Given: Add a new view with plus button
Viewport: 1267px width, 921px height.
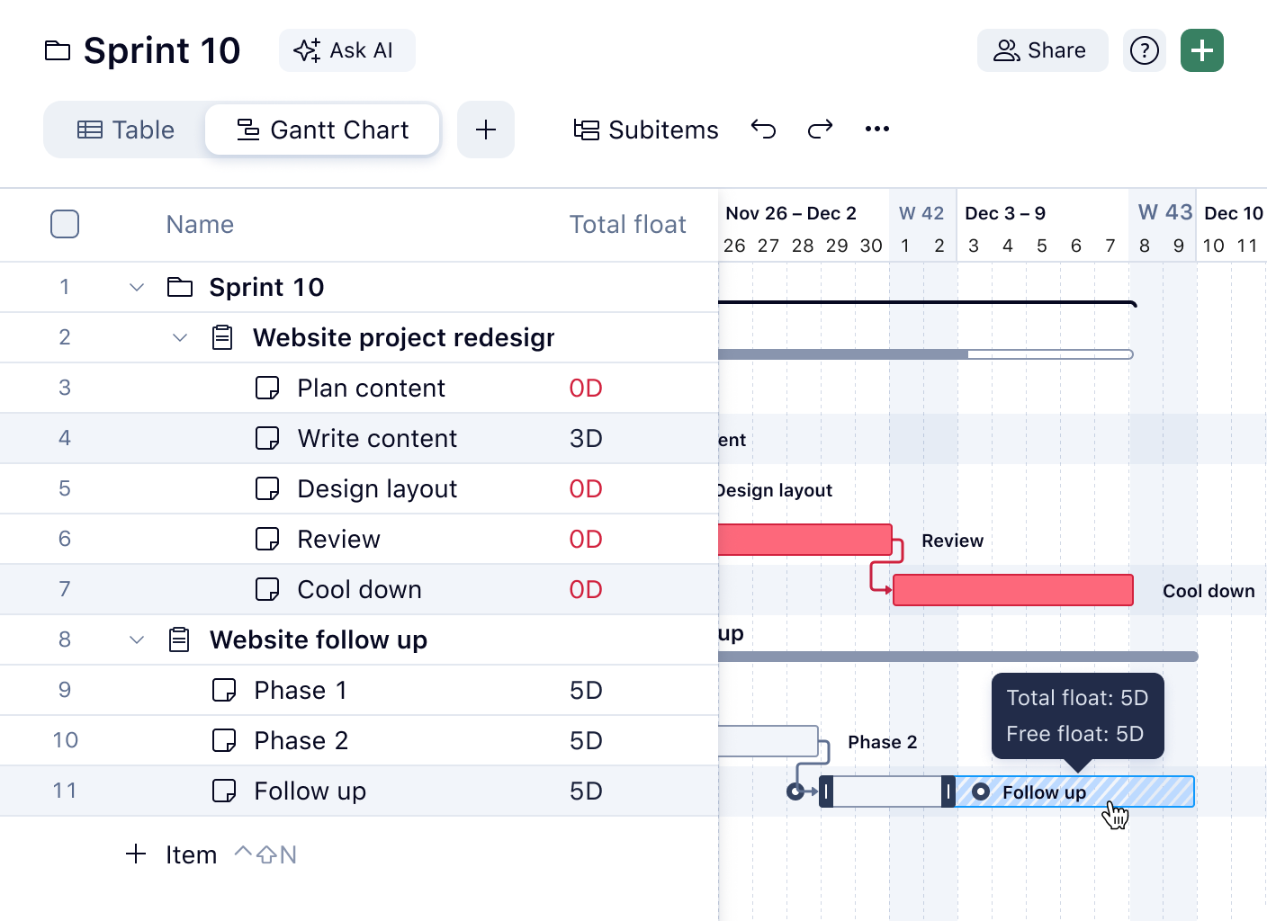Looking at the screenshot, I should pyautogui.click(x=486, y=130).
